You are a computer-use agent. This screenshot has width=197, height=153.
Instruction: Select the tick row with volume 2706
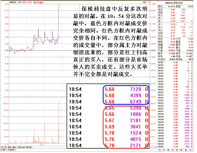click(175, 95)
